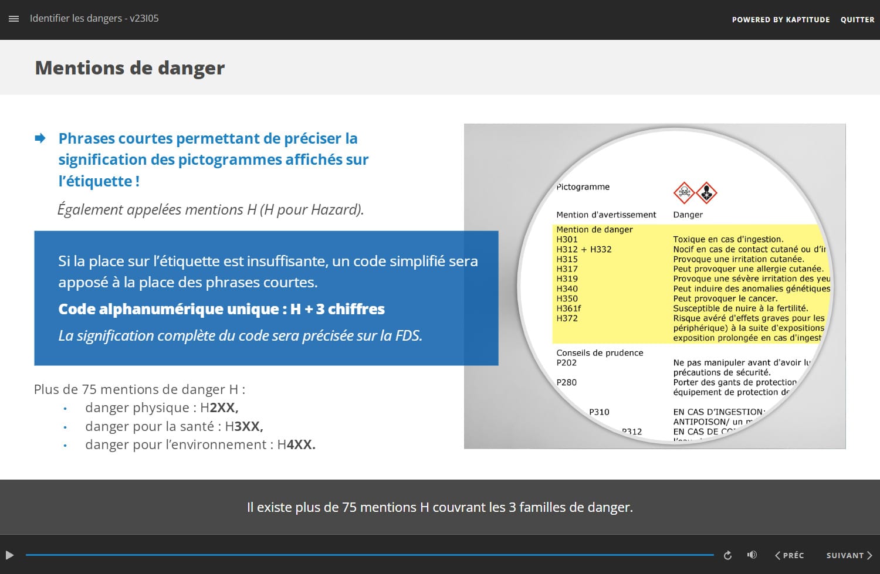Image resolution: width=880 pixels, height=574 pixels.
Task: Click the replay slide icon
Action: (727, 555)
